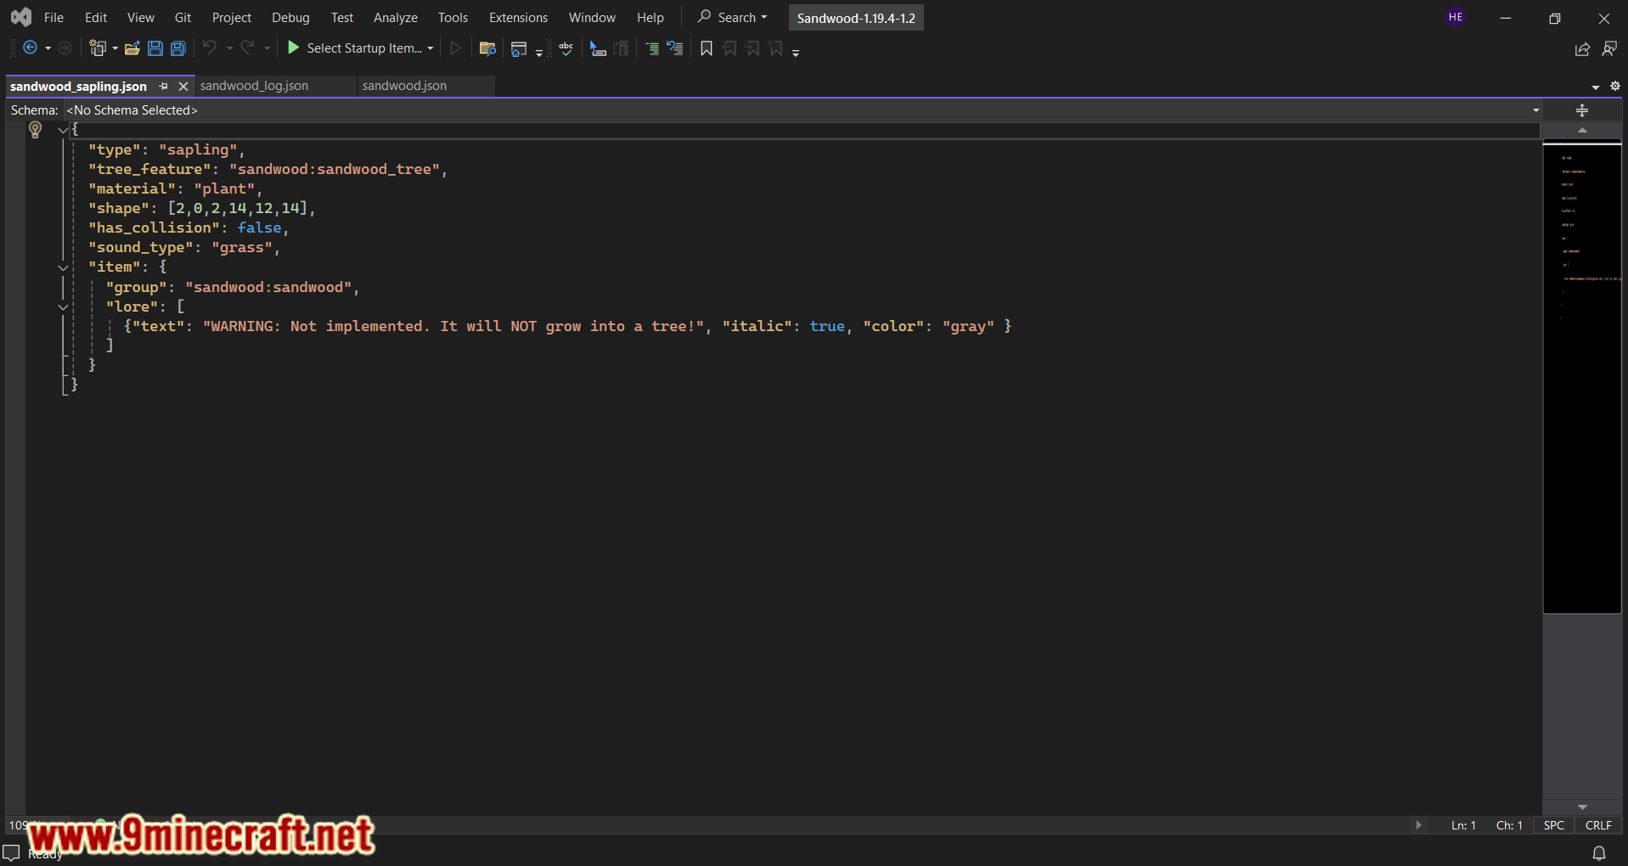Click the Save All icon
Screen dimensions: 1628x866
pyautogui.click(x=178, y=48)
